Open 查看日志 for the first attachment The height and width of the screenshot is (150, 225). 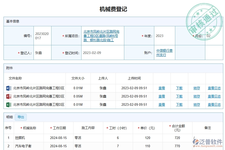pyautogui.click(x=214, y=88)
